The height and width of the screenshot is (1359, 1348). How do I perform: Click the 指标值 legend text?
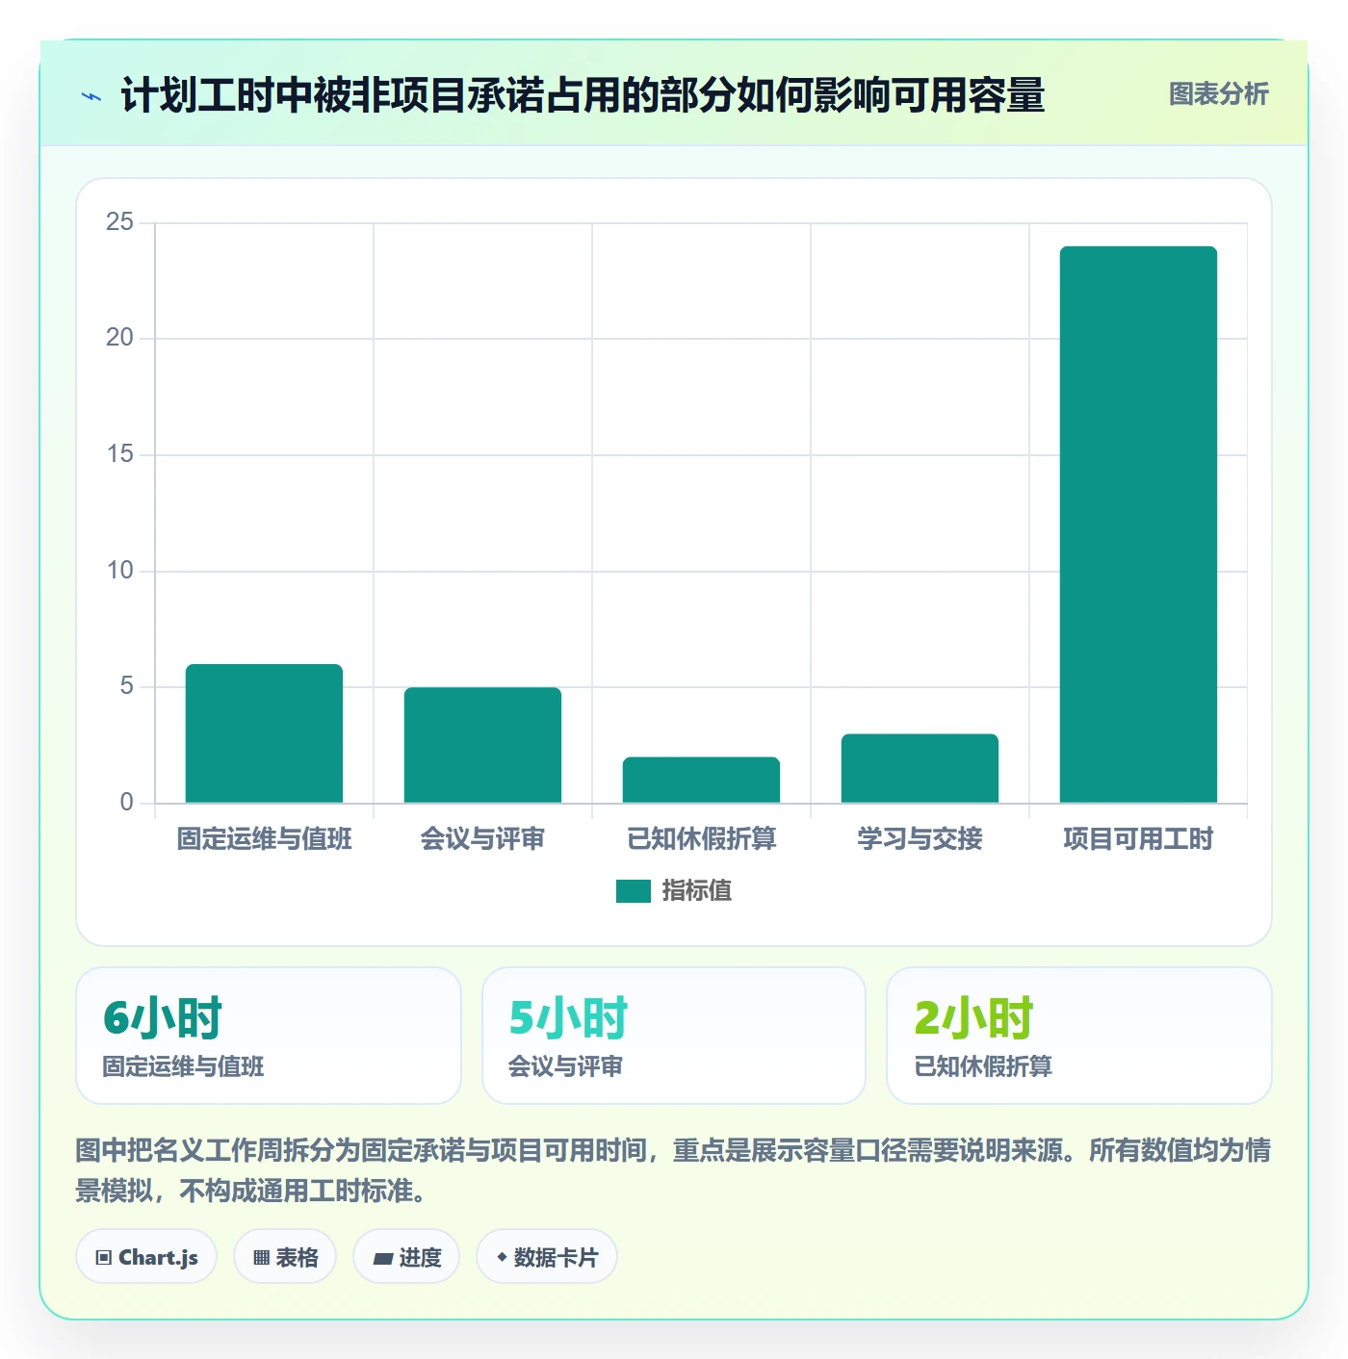point(697,891)
